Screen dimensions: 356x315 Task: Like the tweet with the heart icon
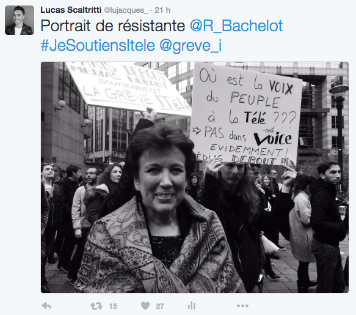coord(145,306)
